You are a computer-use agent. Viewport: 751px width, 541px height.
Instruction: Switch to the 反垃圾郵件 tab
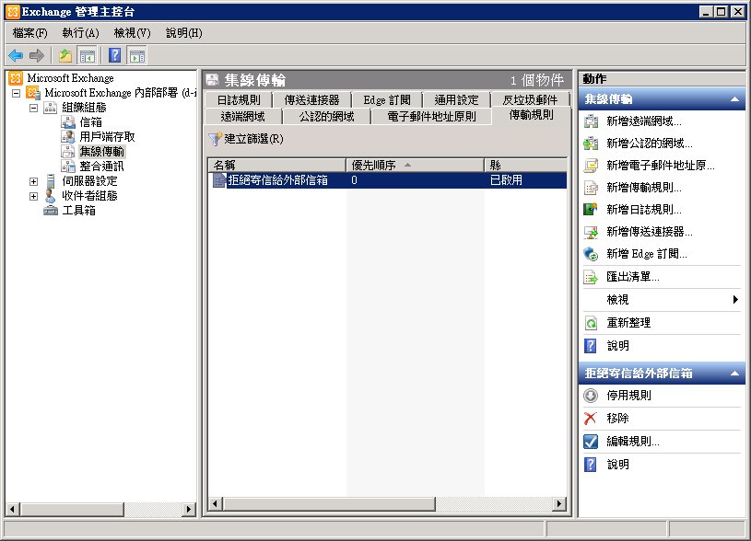530,100
